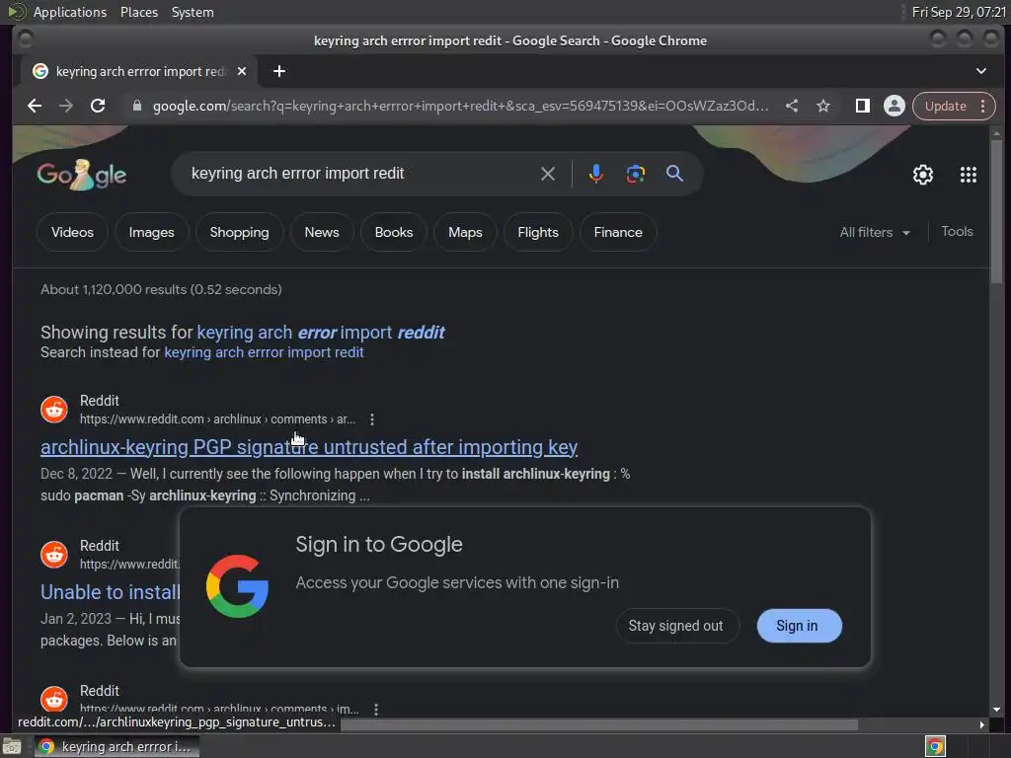1011x758 pixels.
Task: Expand the tab search dropdown arrow
Action: (x=980, y=71)
